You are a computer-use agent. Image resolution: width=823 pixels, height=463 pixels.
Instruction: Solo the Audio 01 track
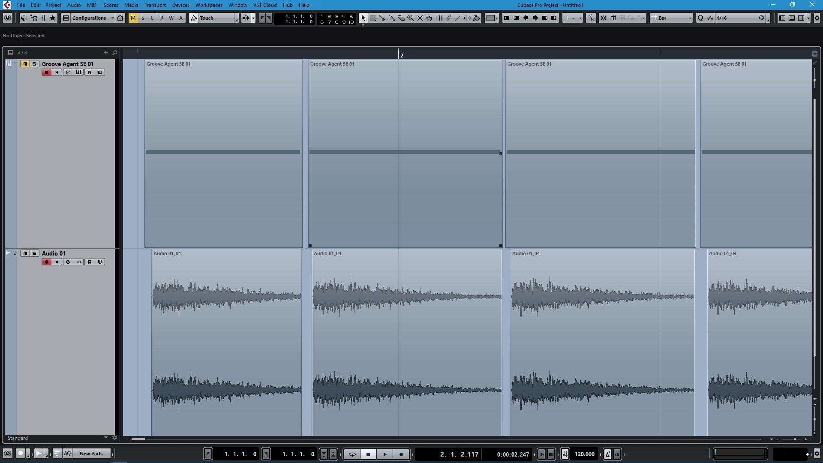[34, 253]
